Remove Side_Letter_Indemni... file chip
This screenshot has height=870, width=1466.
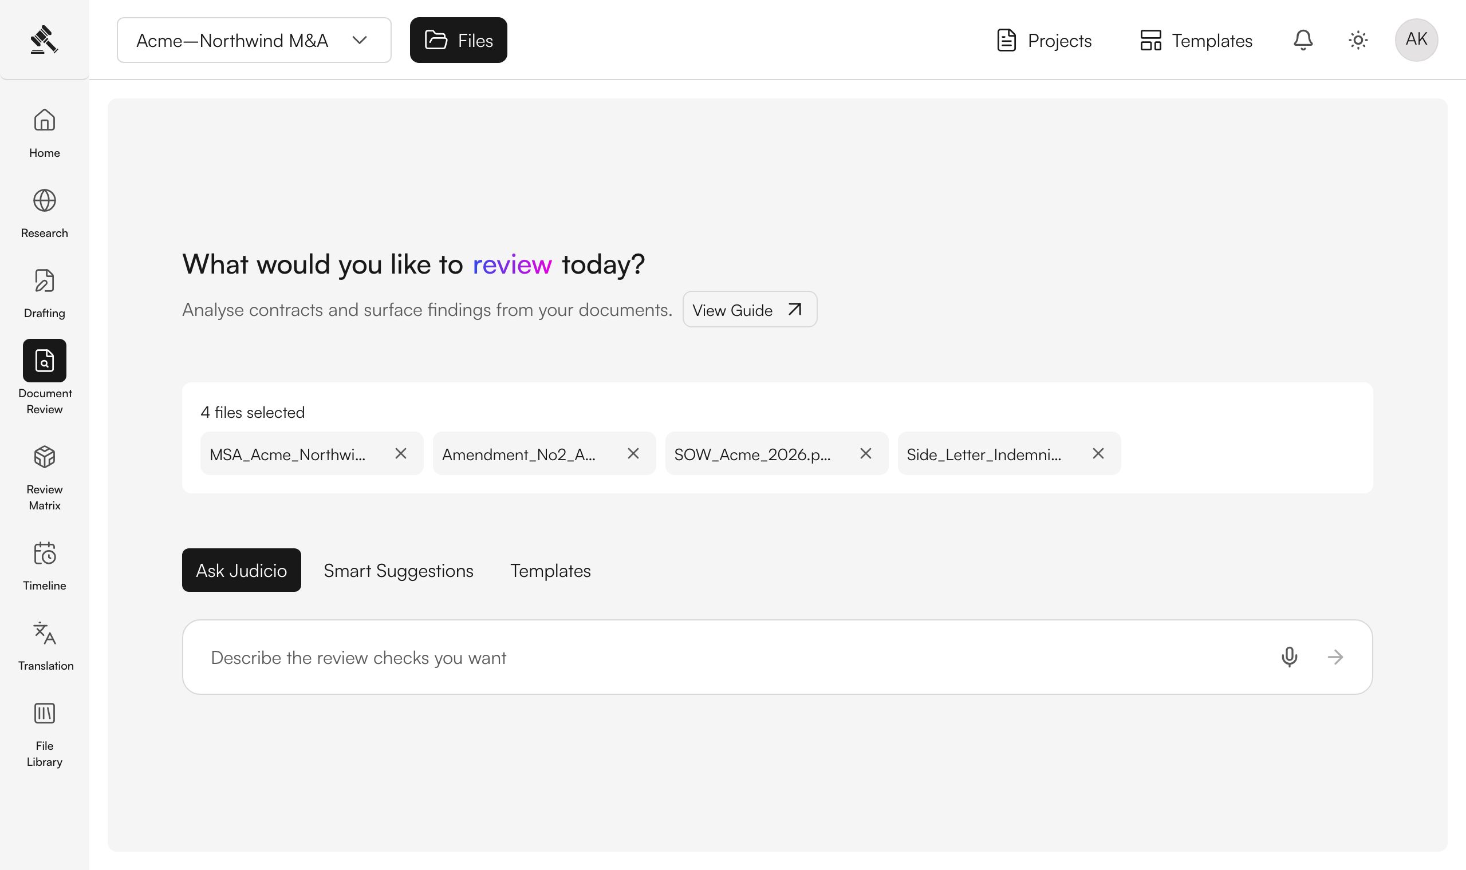[1098, 454]
